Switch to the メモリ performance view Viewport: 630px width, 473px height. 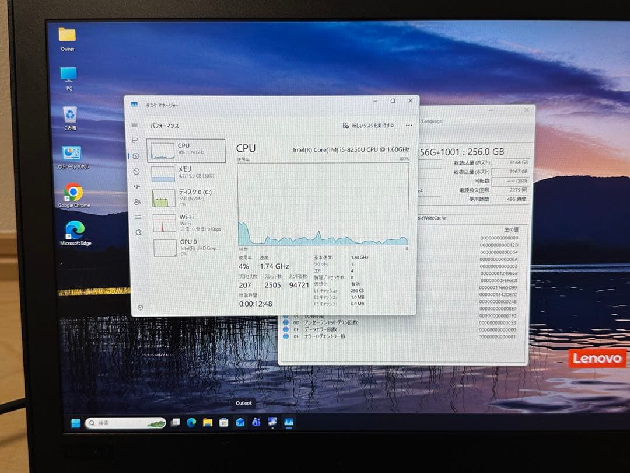187,173
